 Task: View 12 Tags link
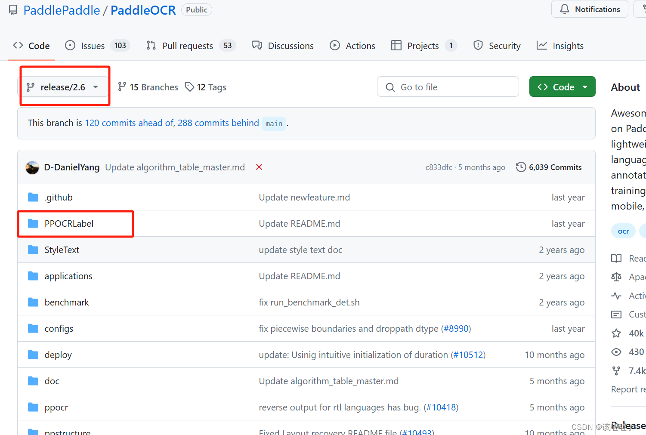pyautogui.click(x=206, y=87)
